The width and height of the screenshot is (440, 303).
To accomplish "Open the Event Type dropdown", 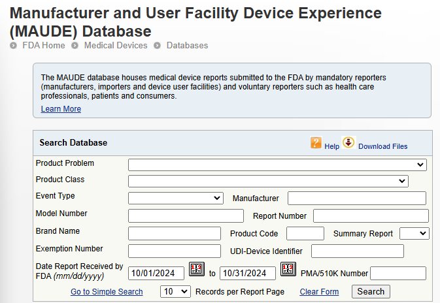I will (176, 198).
